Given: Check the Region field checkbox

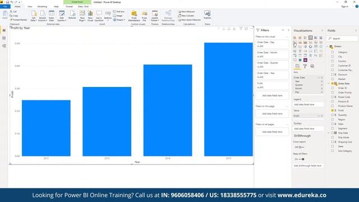Looking at the screenshot, I should [333, 120].
